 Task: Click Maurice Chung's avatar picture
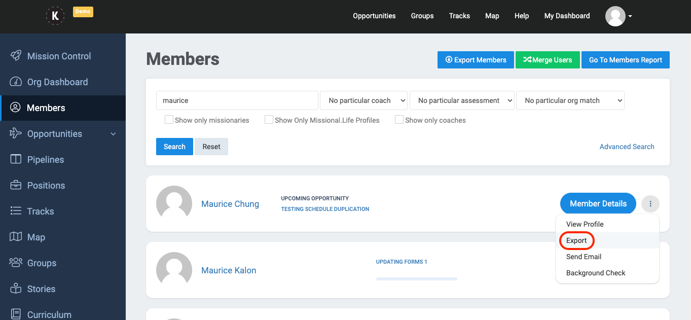click(174, 204)
